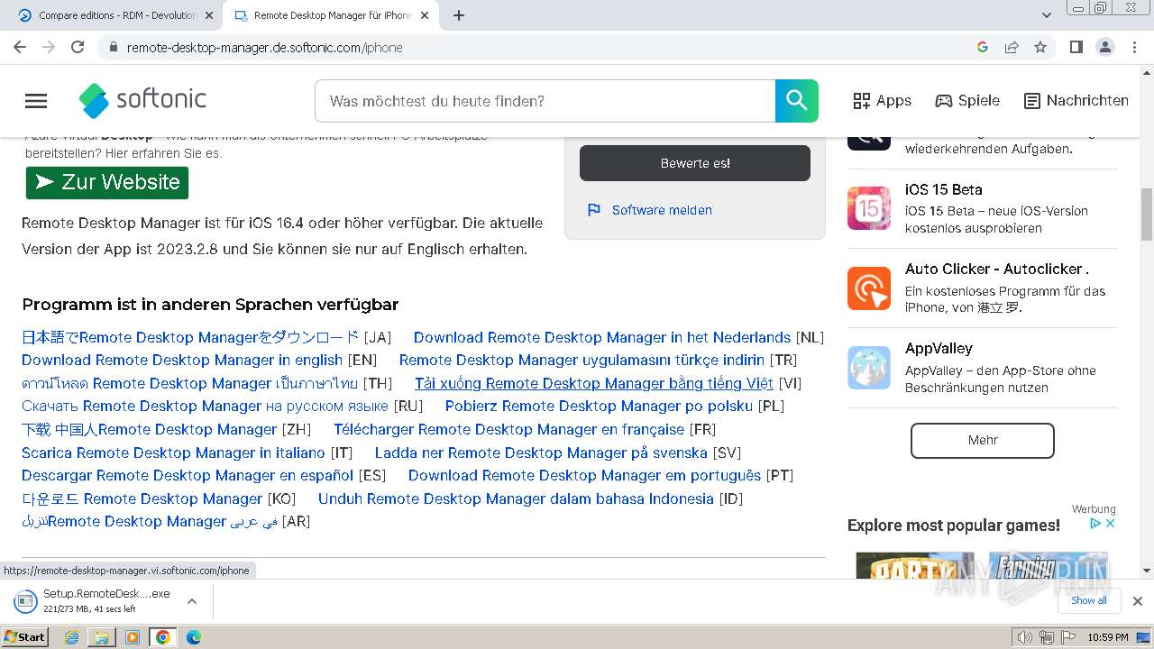
Task: Focus the Softonic search field
Action: pos(545,101)
